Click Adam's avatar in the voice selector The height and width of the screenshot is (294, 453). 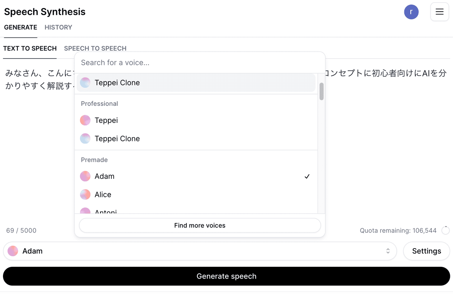pyautogui.click(x=13, y=251)
